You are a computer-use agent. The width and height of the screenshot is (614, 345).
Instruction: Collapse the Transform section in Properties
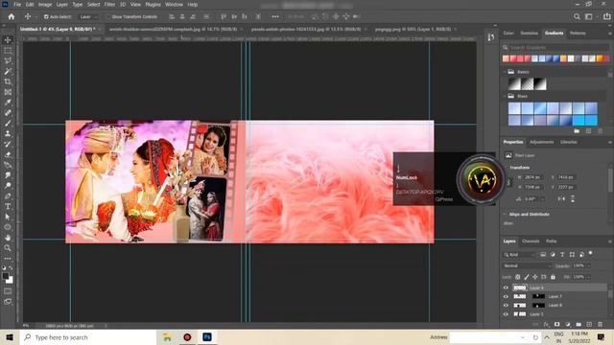point(508,168)
